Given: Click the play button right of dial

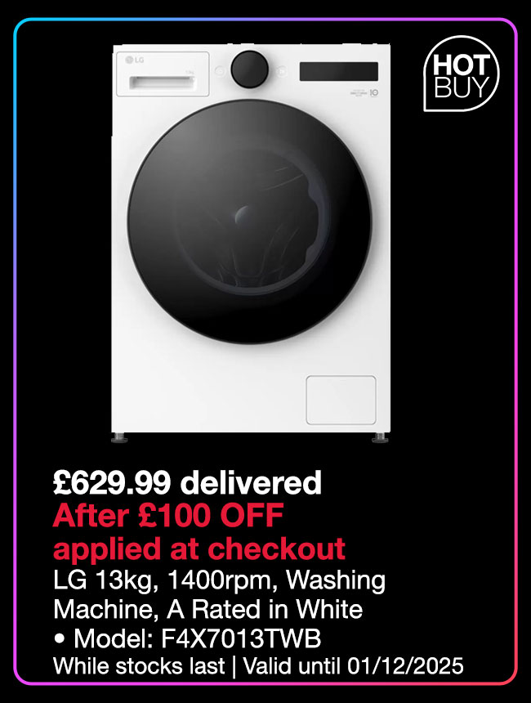Looking at the screenshot, I should tap(281, 70).
